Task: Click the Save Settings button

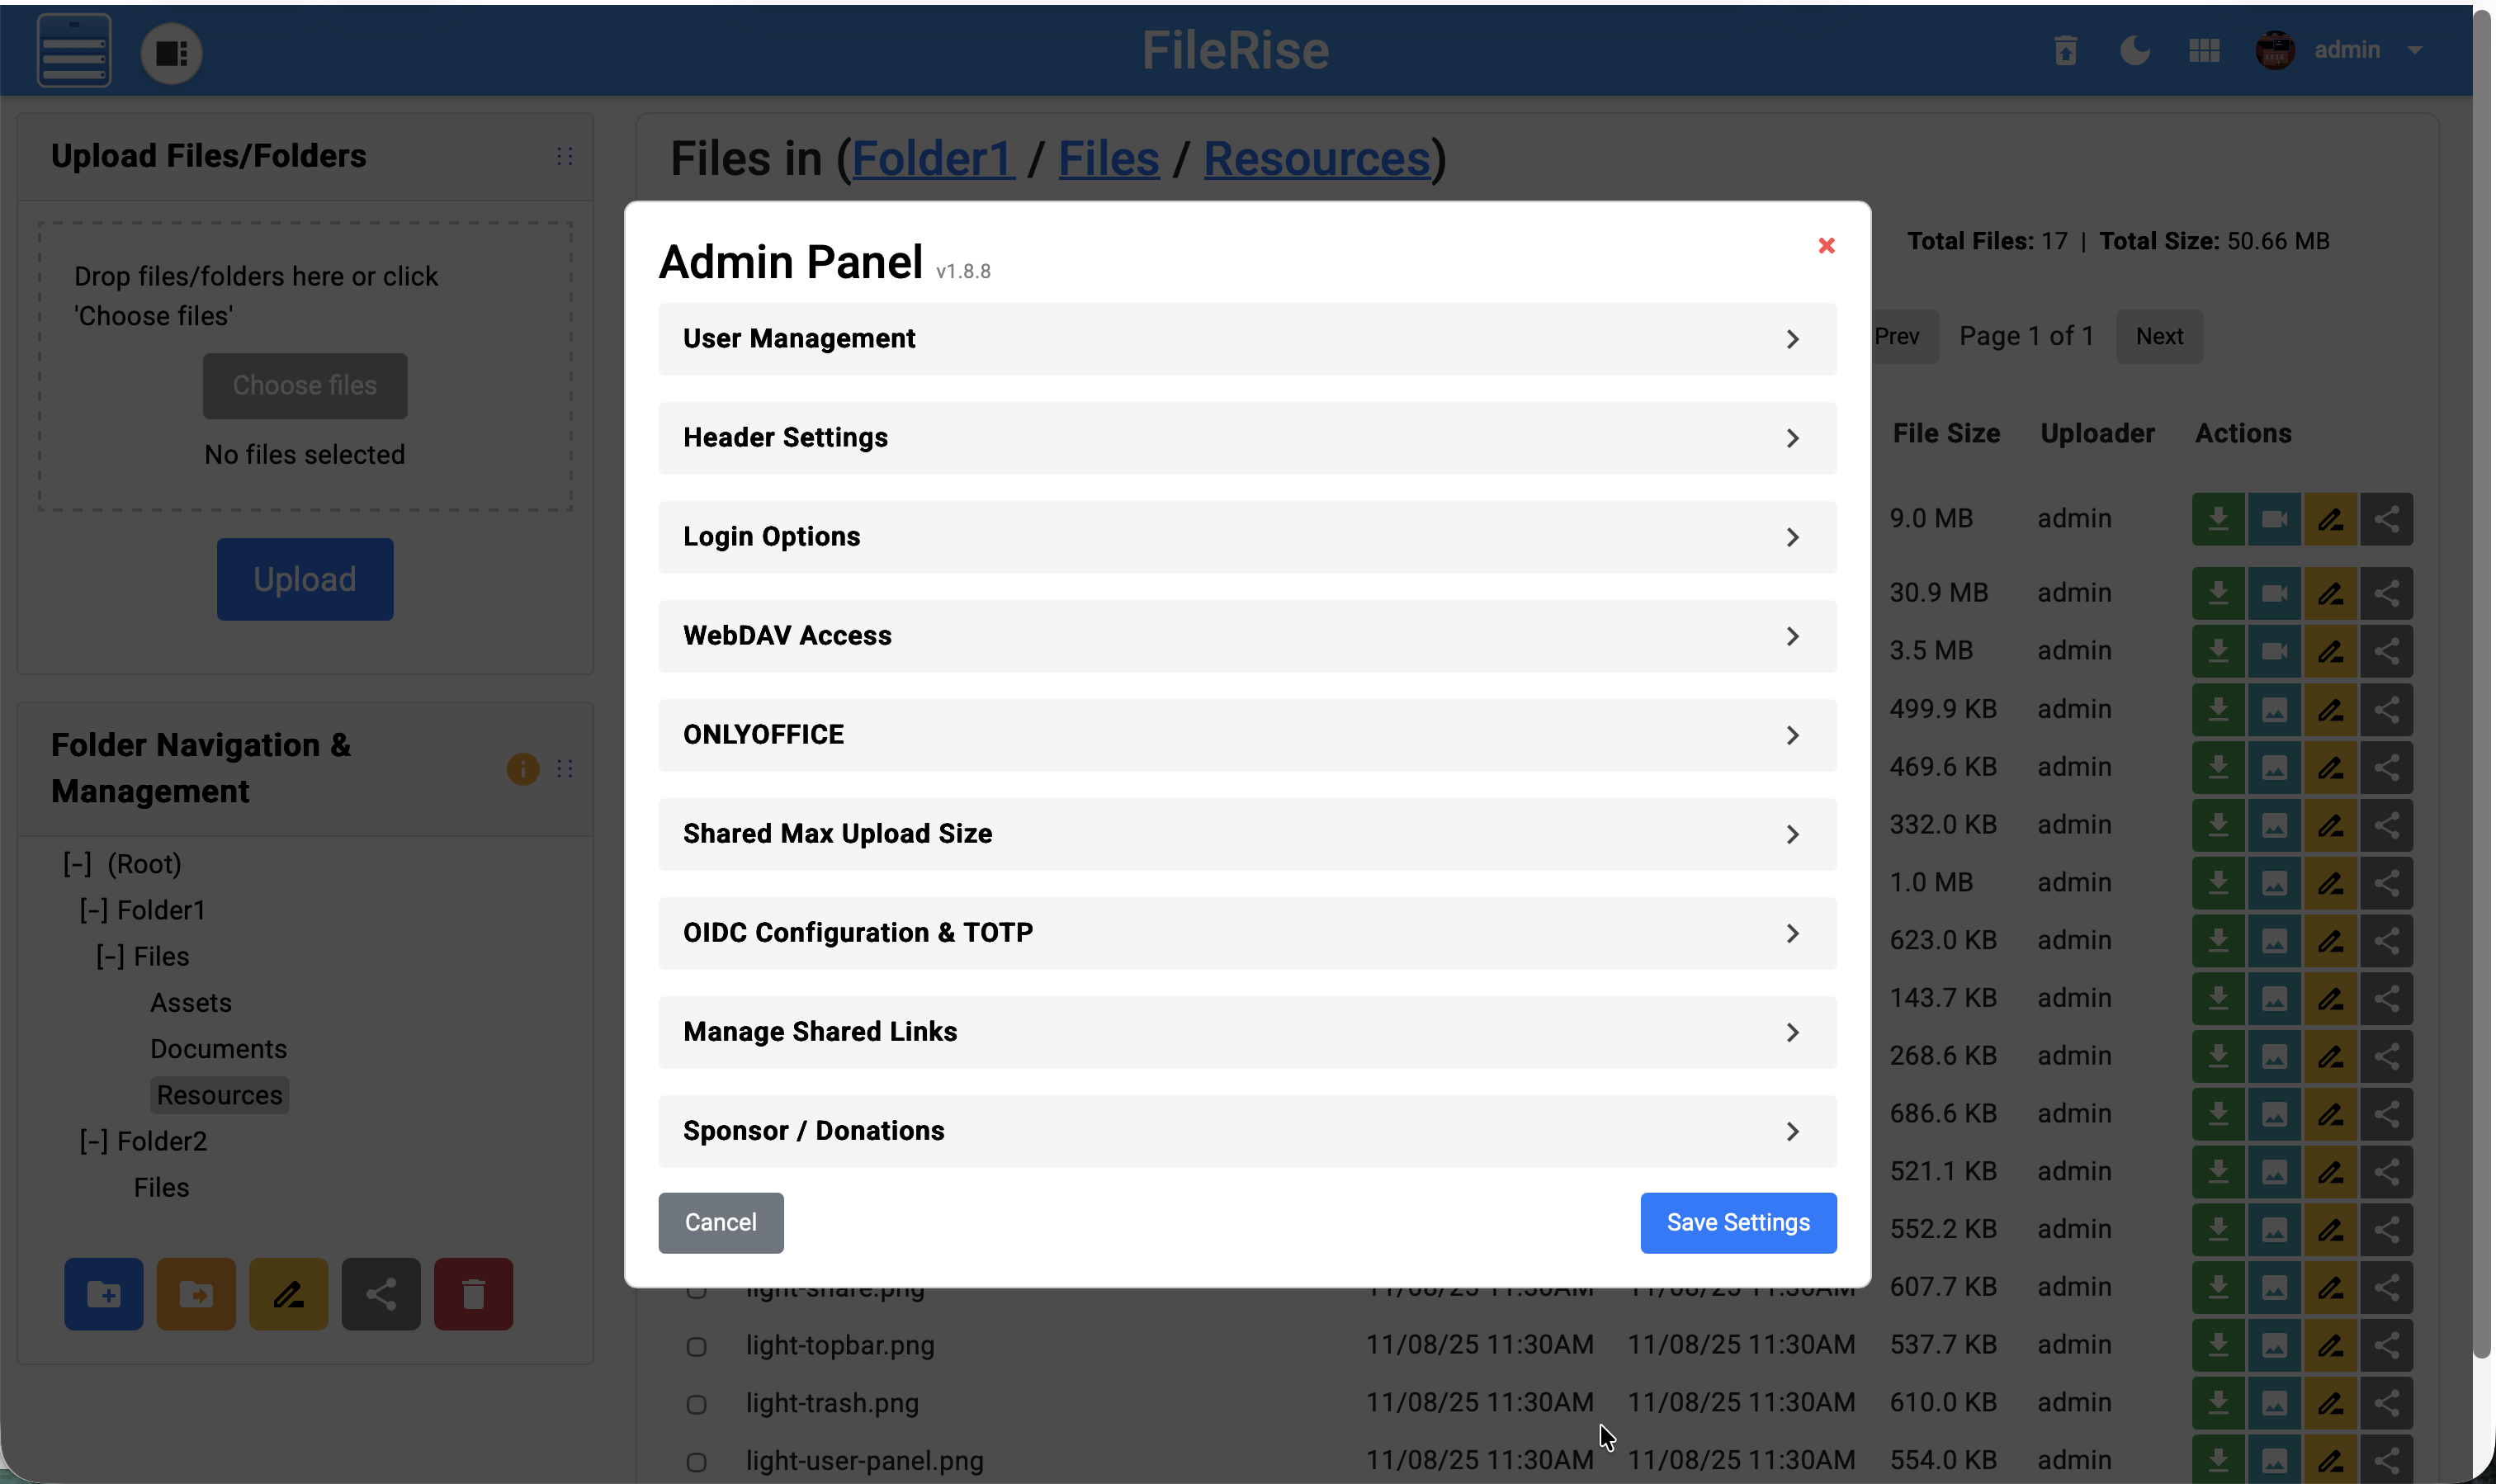Action: [x=1737, y=1222]
